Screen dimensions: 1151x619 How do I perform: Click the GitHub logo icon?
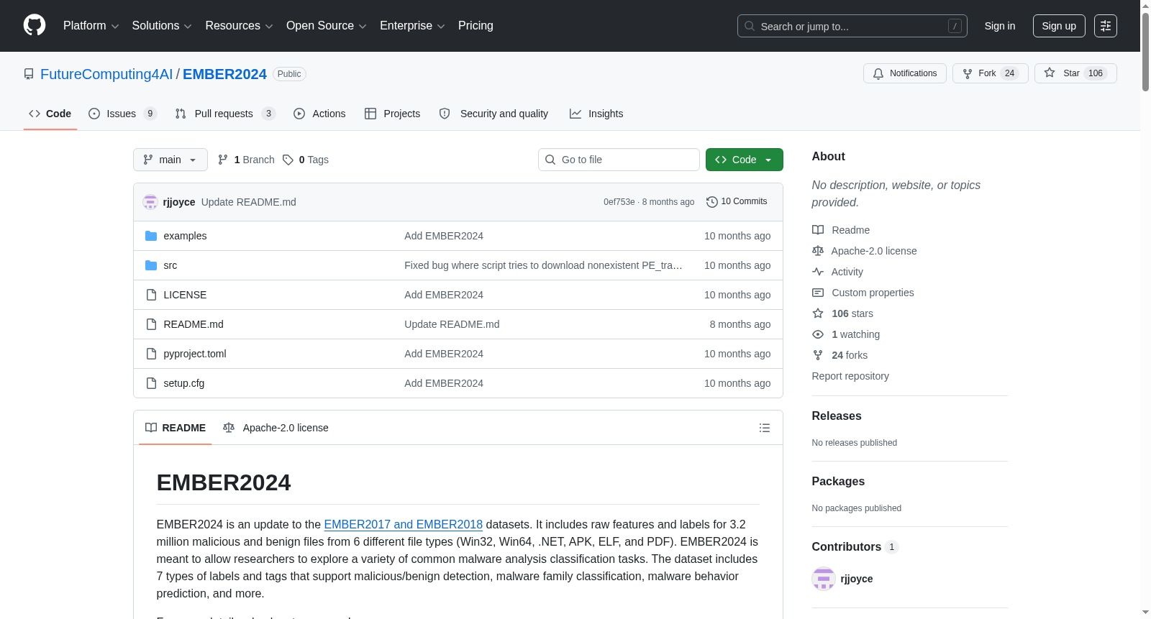click(x=35, y=26)
